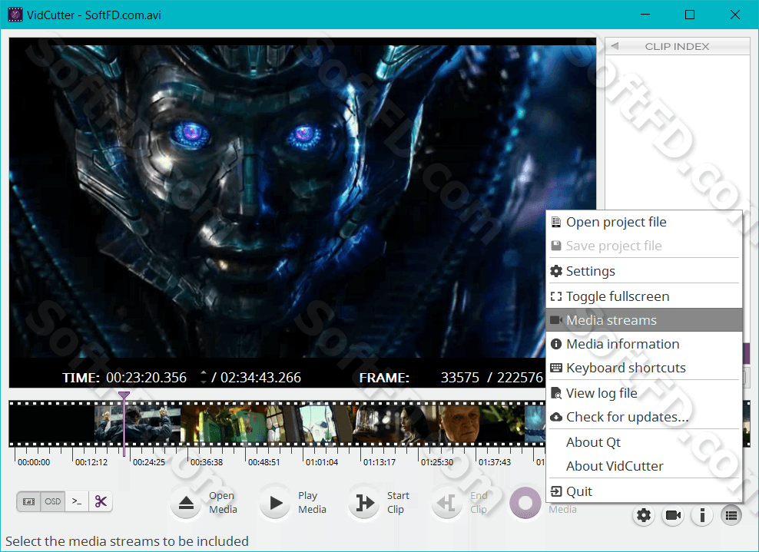Screen dimensions: 759x552
Task: Click the total duration 02:34:43.266 text
Action: (261, 378)
